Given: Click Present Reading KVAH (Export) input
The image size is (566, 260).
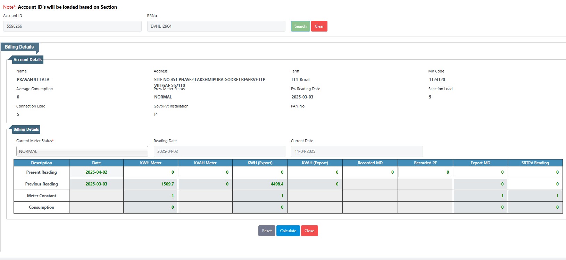Looking at the screenshot, I should [315, 172].
